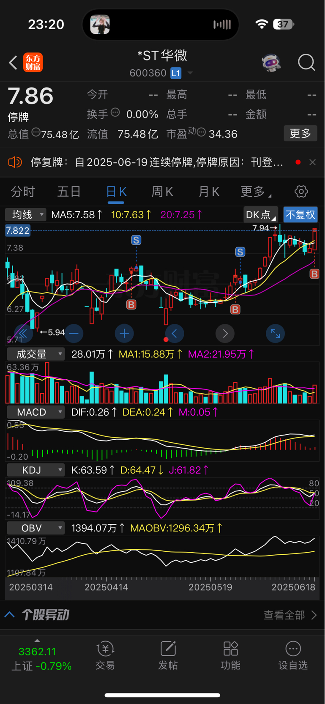Image resolution: width=325 pixels, height=704 pixels.
Task: Tap the B buy marker in April
Action: pos(131,304)
